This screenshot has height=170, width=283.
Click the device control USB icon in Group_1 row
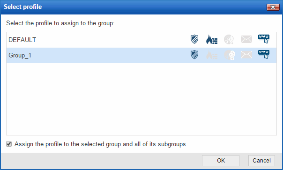point(229,55)
